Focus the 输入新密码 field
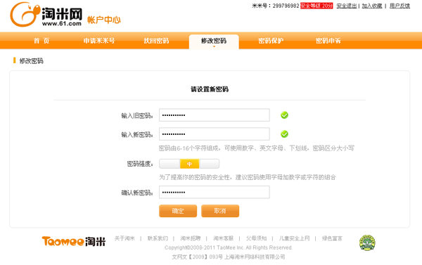 215,134
